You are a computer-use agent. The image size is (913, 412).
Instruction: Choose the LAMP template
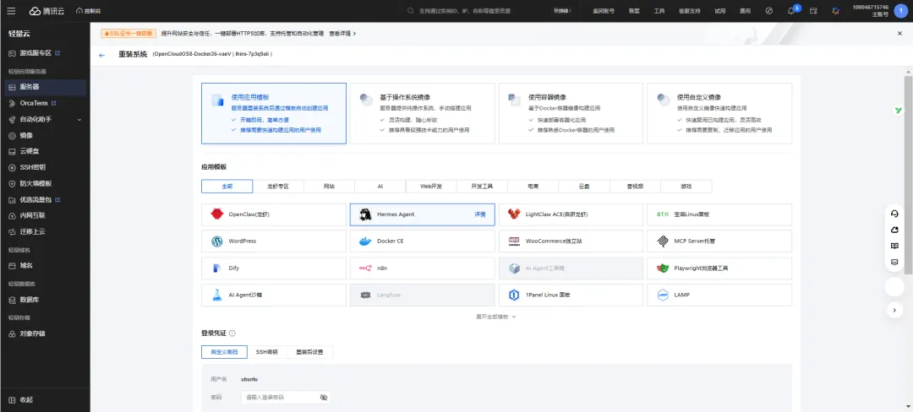[719, 295]
